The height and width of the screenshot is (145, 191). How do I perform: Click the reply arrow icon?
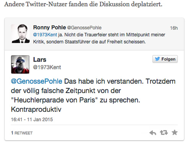153,133
